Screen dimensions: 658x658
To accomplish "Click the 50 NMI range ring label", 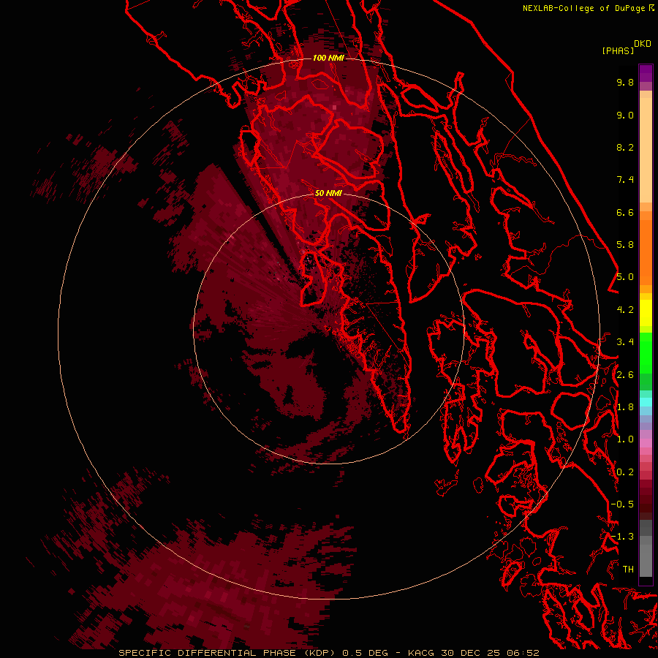I will 328,193.
